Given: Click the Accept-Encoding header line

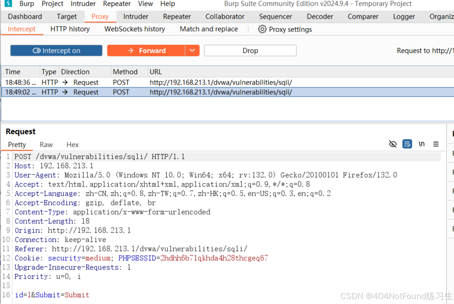Looking at the screenshot, I should click(85, 203).
